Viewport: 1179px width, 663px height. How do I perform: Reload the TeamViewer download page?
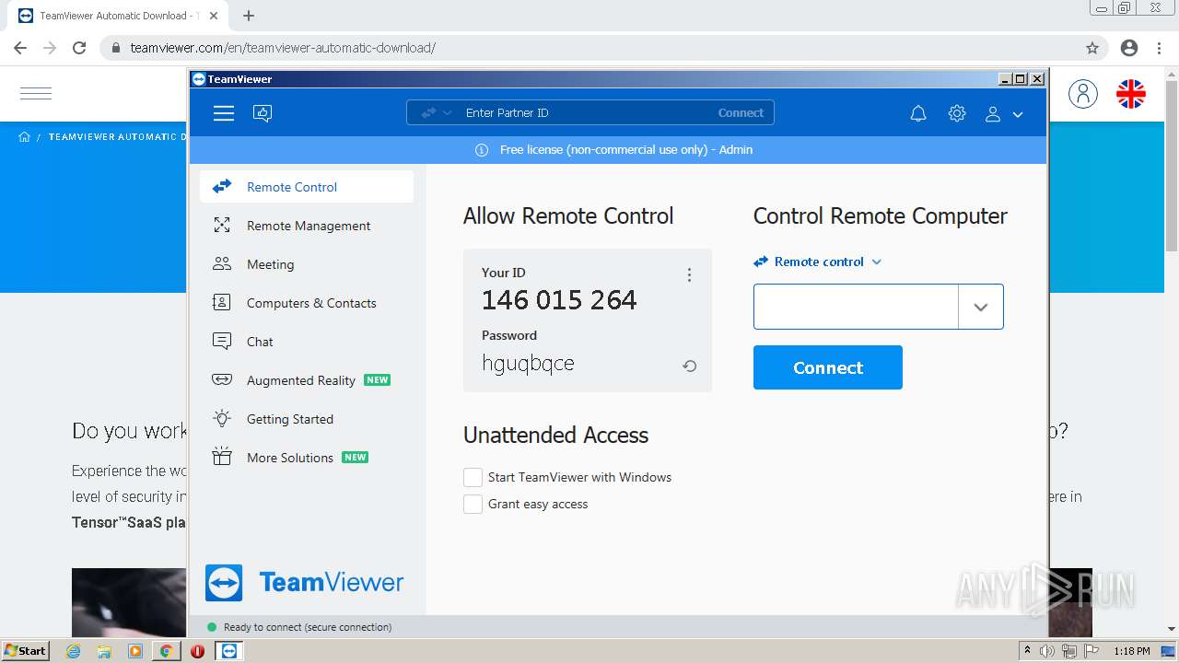point(79,48)
